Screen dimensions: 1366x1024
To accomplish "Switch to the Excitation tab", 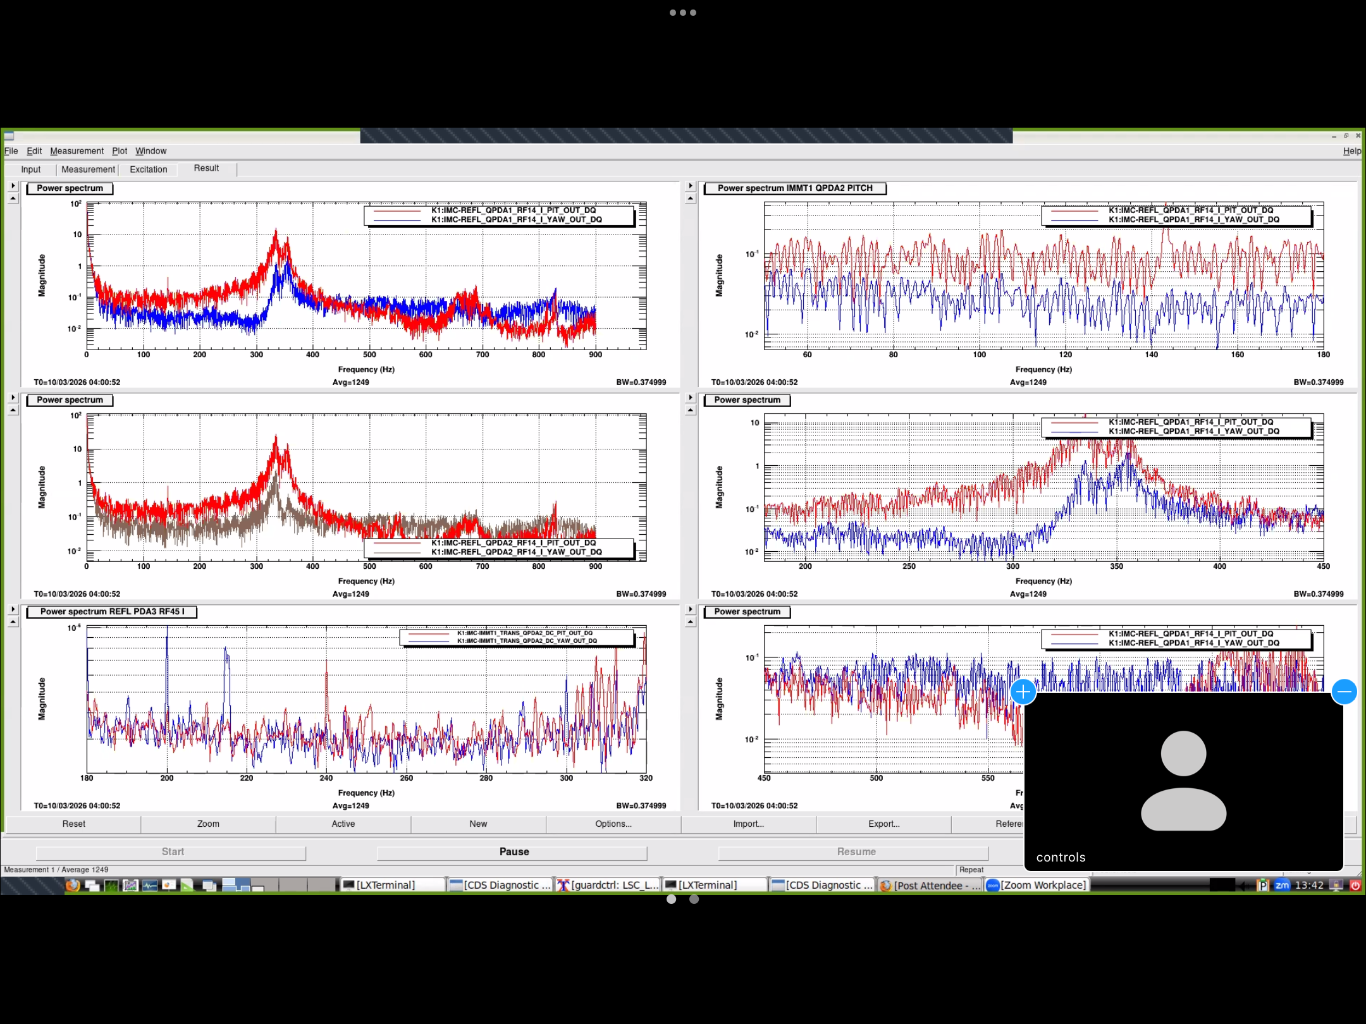I will coord(148,169).
